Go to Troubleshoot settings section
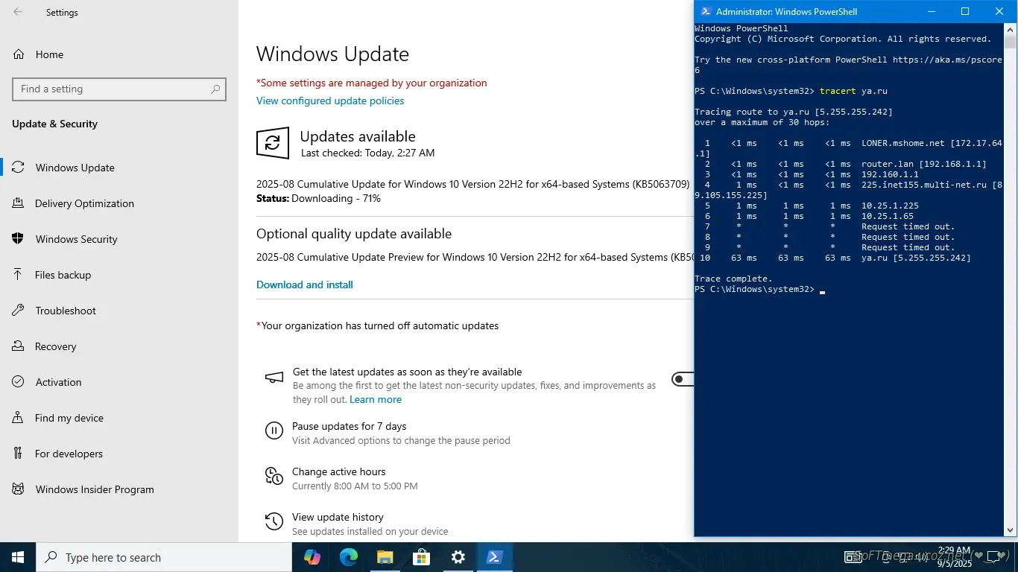 tap(66, 311)
